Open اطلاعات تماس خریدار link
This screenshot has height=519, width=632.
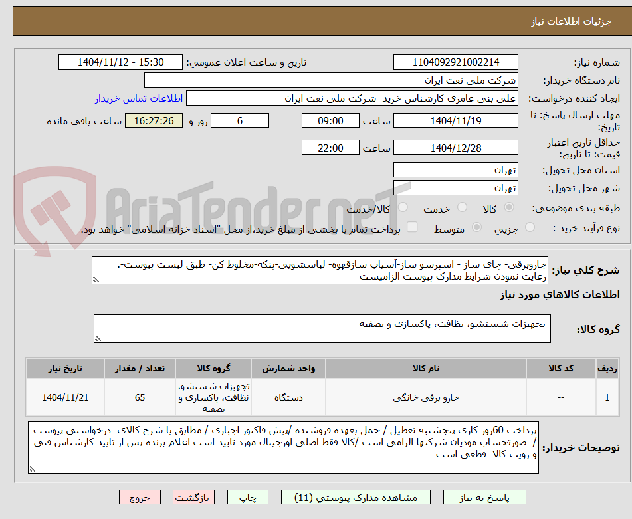139,99
